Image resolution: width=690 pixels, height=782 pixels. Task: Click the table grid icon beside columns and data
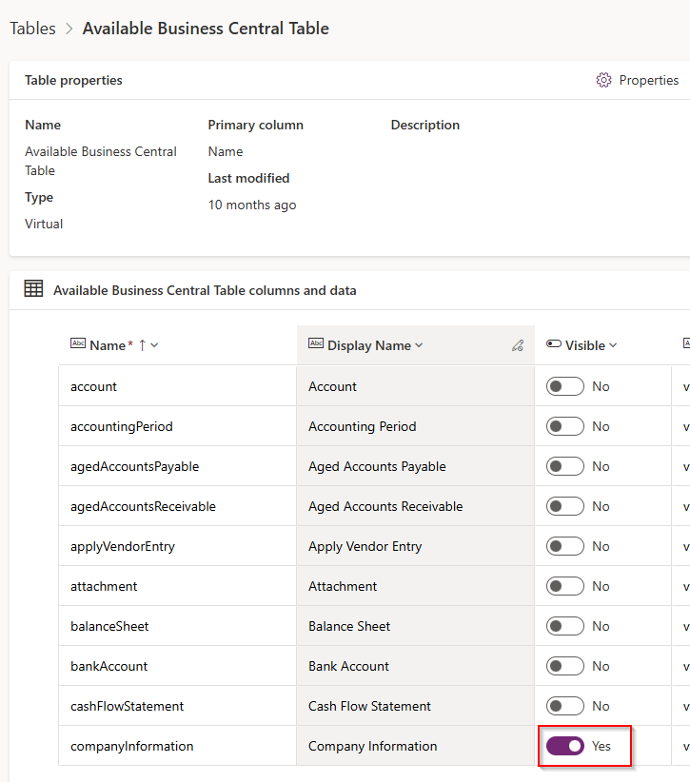(x=33, y=289)
